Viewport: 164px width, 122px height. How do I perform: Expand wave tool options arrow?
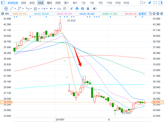point(31,9)
